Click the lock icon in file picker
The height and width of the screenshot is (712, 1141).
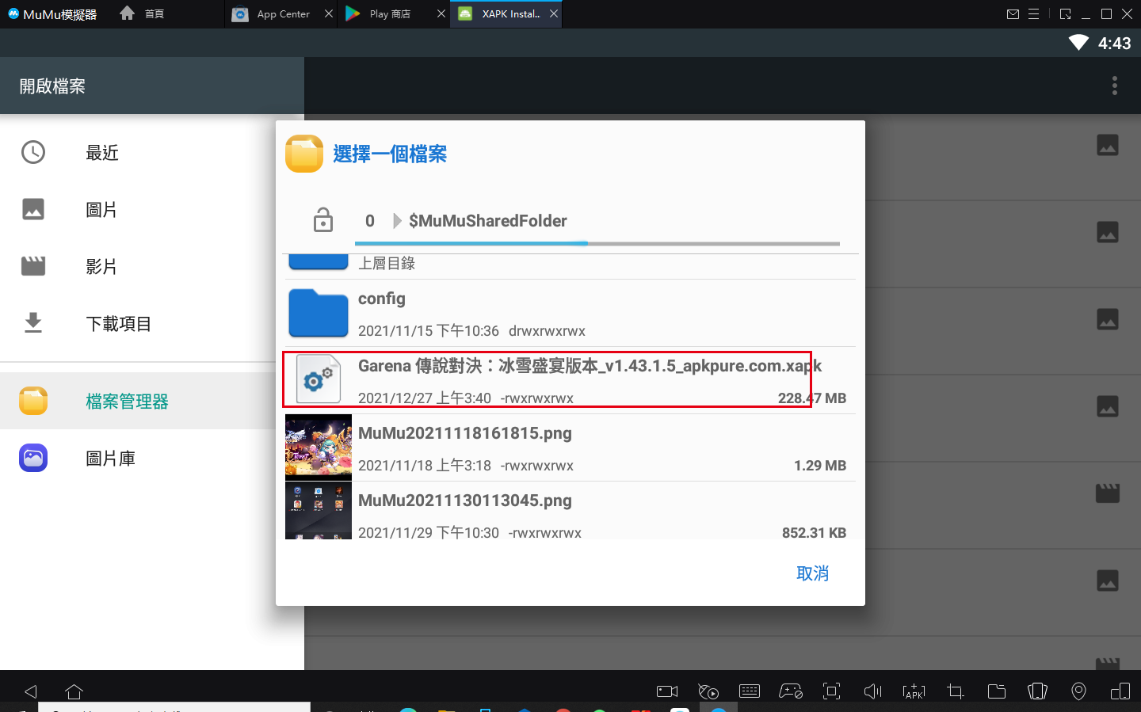coord(323,219)
